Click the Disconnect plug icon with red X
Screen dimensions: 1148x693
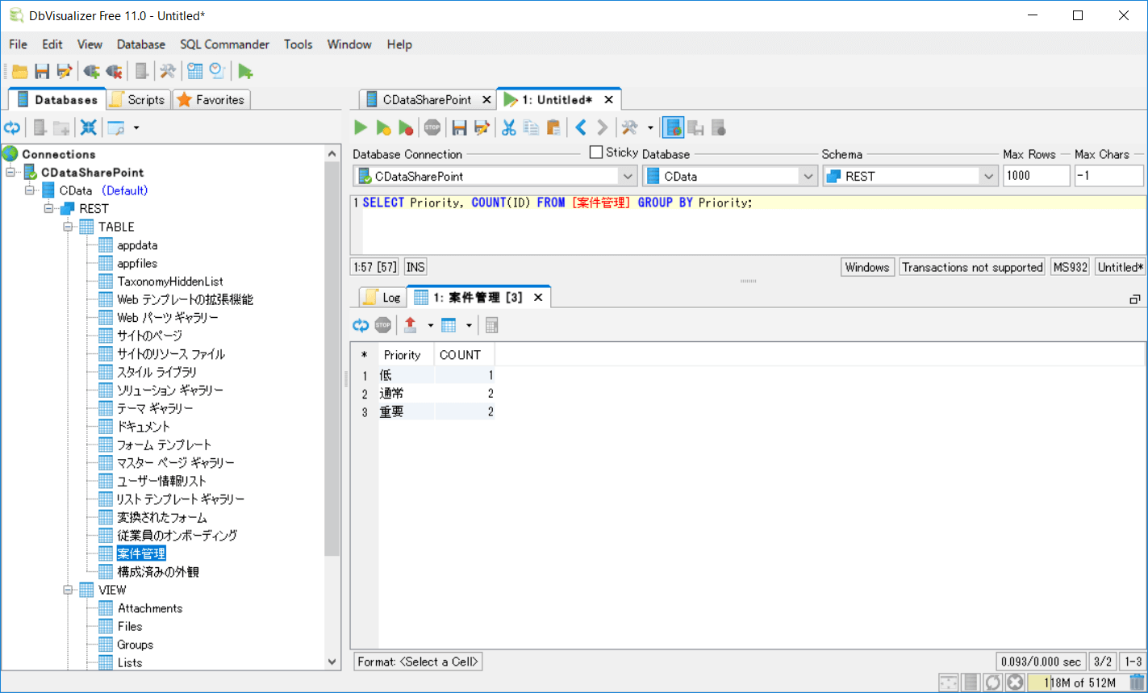point(114,72)
